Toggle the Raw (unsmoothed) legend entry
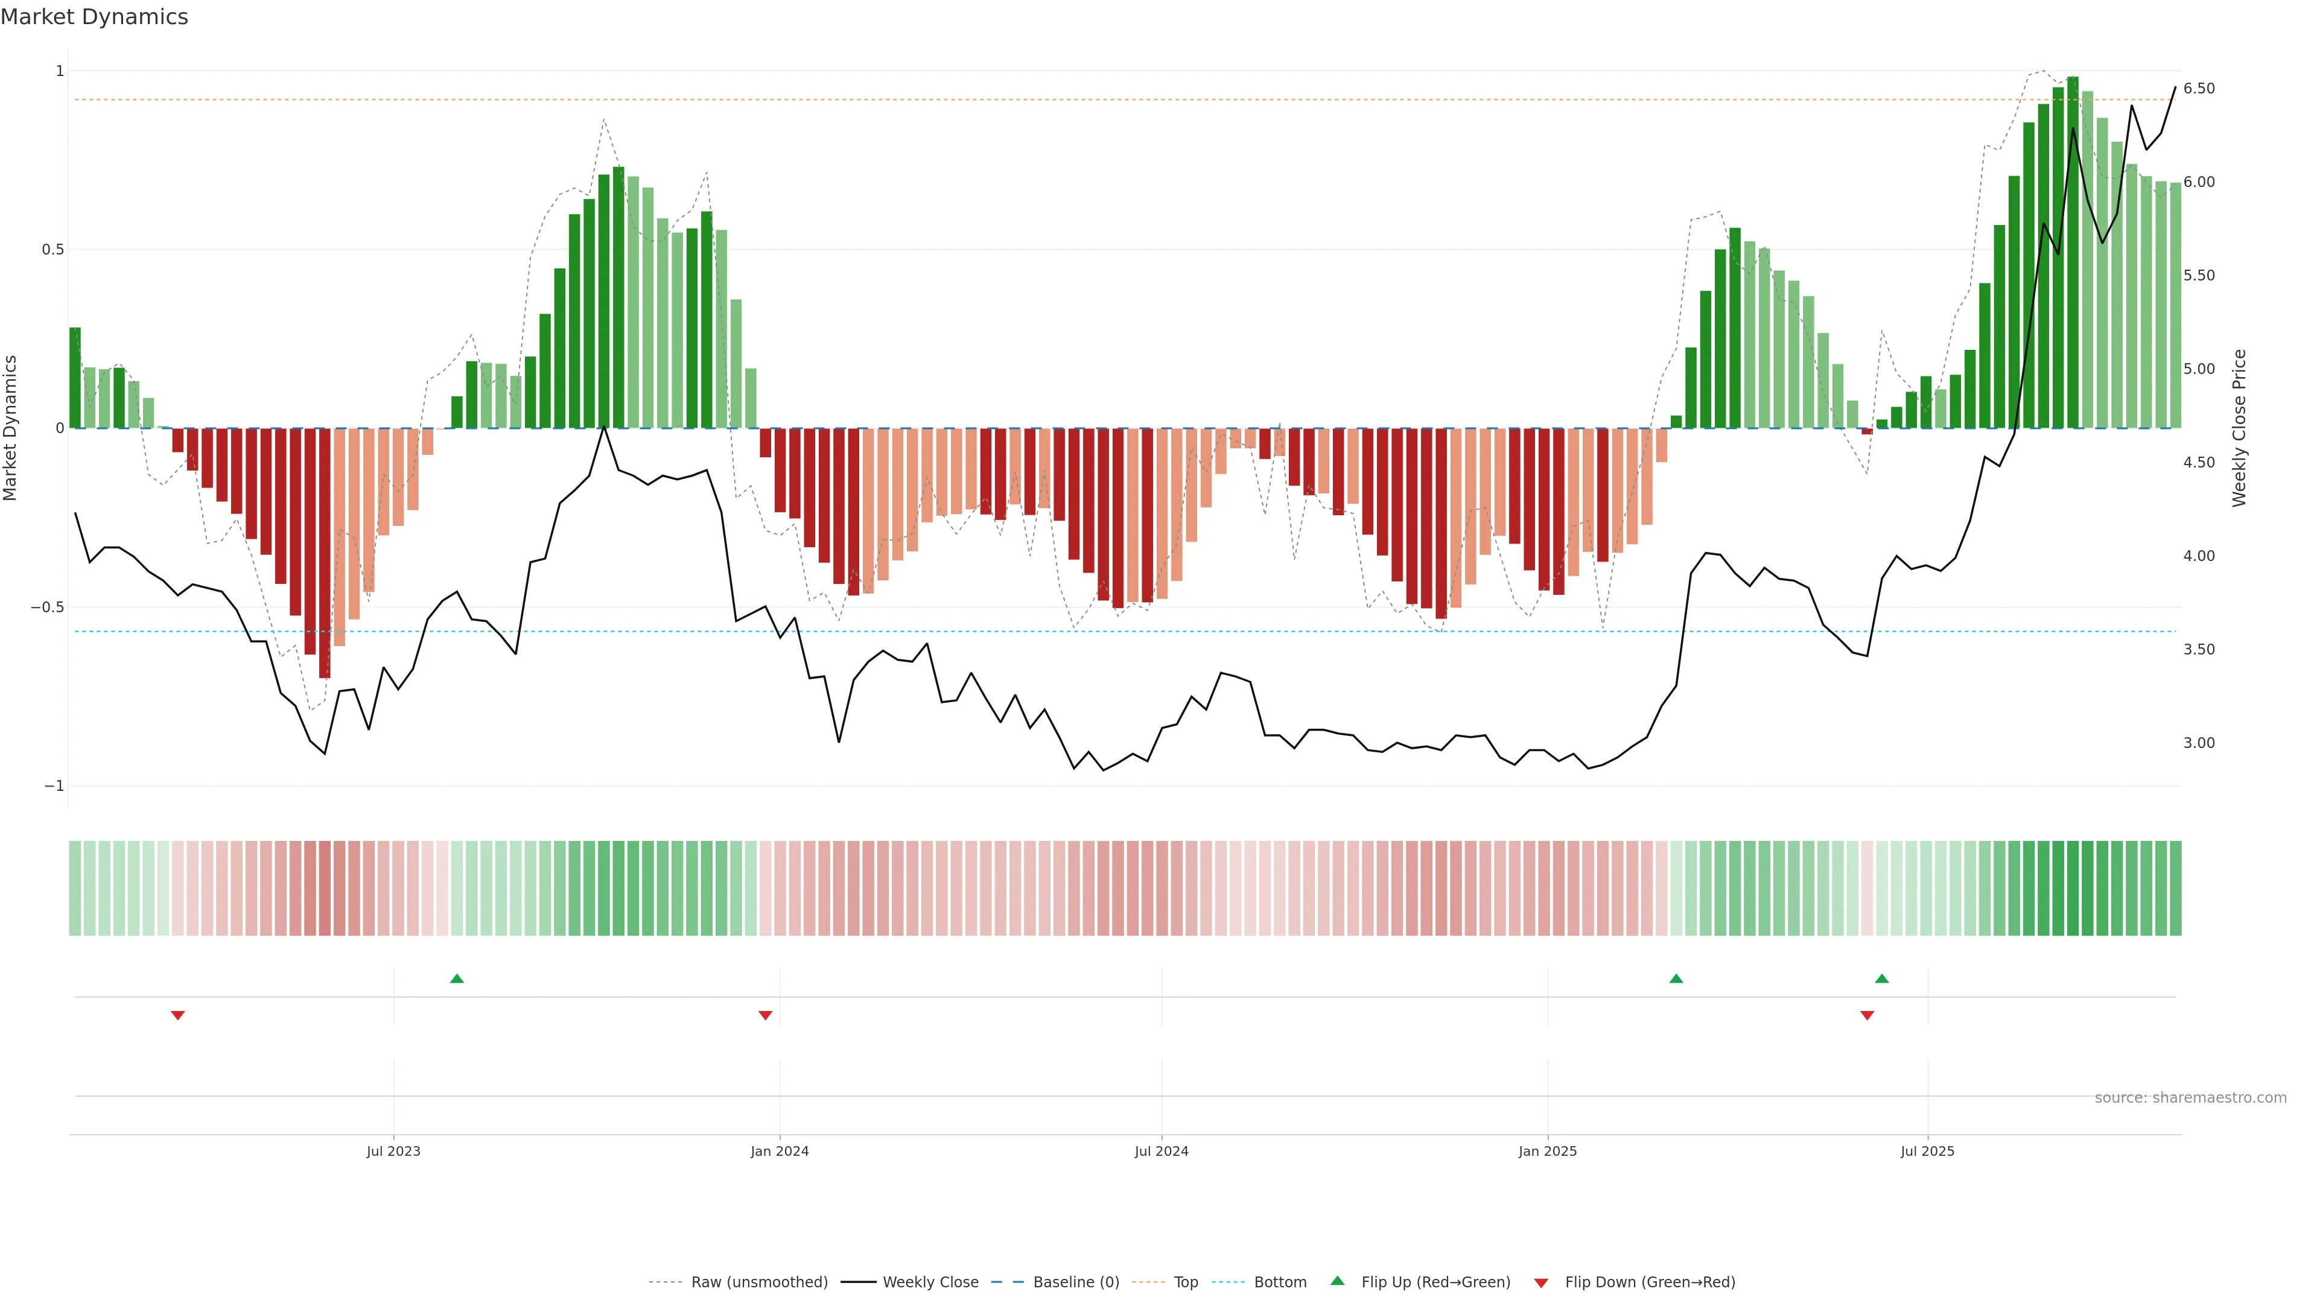This screenshot has width=2317, height=1303. (758, 1282)
